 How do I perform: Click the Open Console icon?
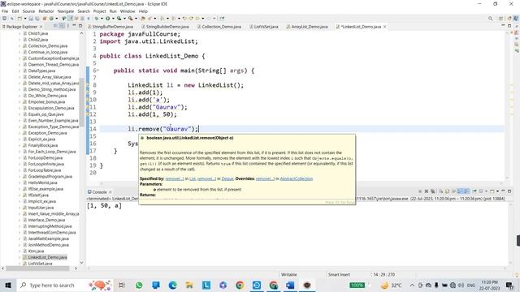coord(492,191)
